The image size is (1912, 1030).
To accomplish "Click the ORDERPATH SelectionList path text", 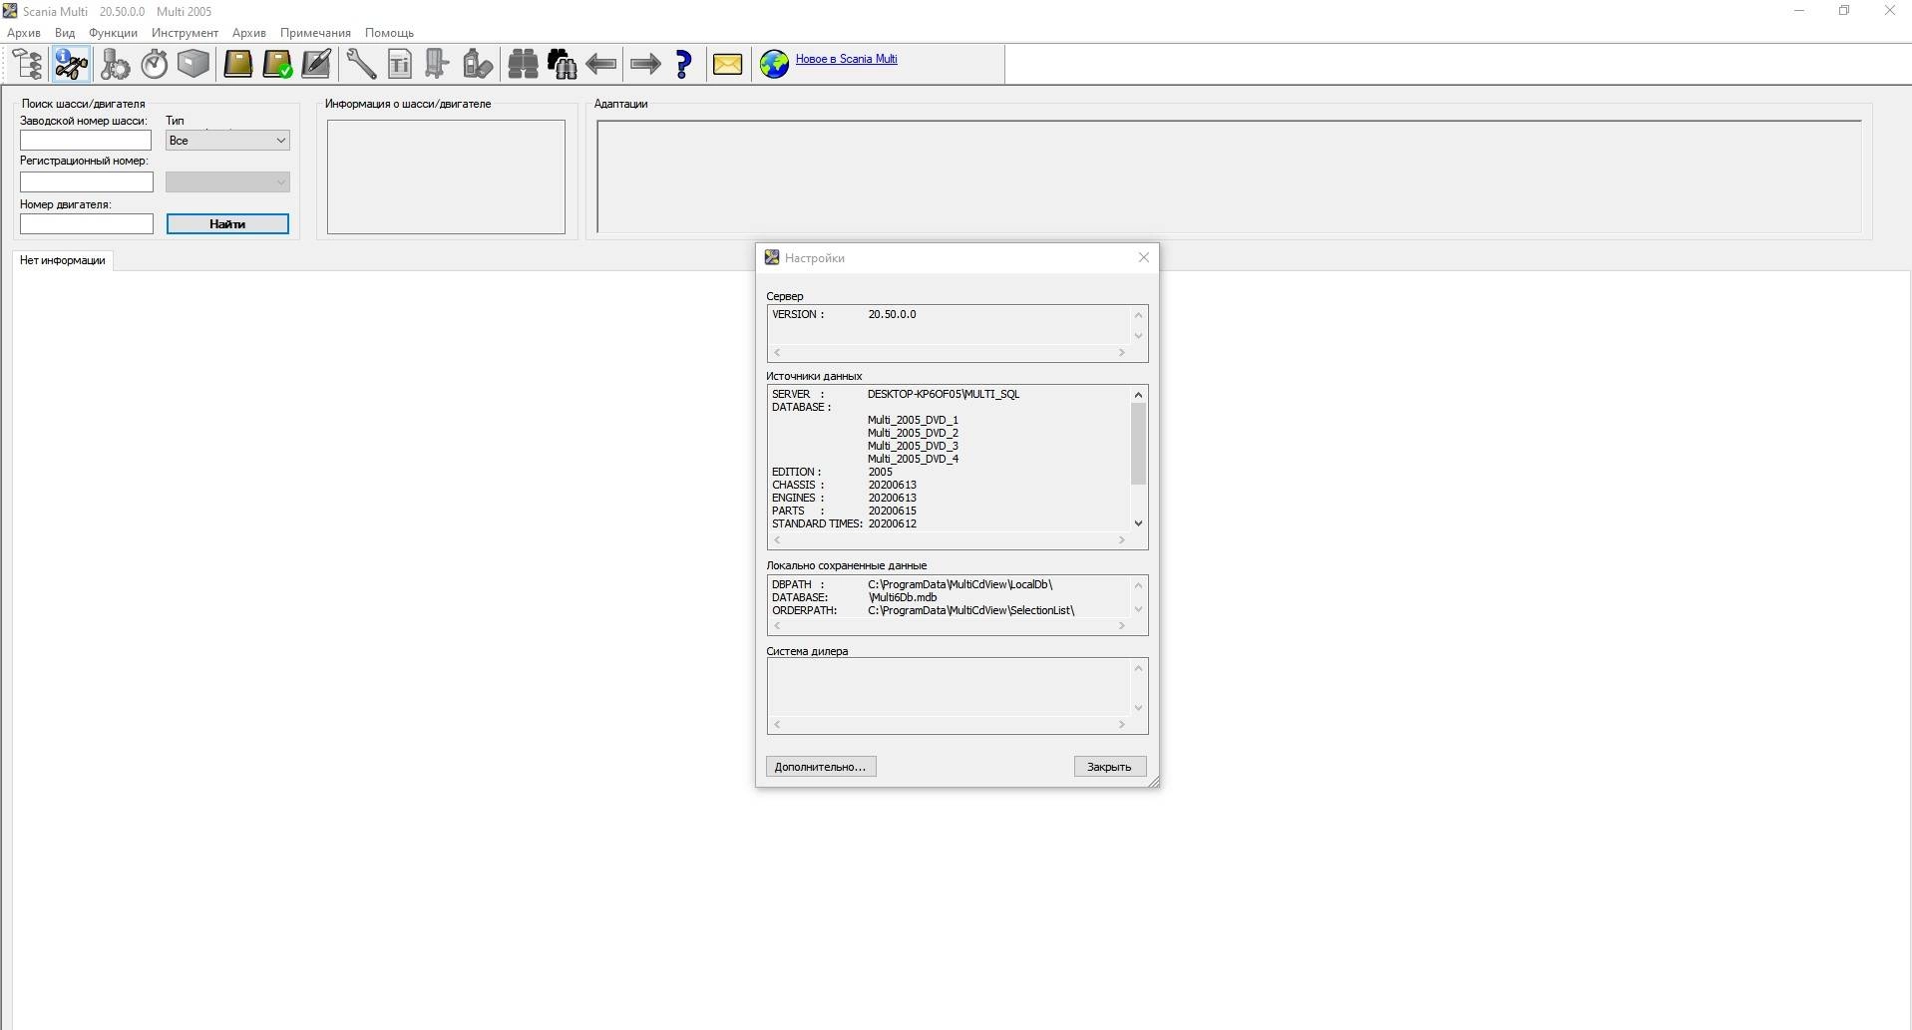I will [970, 610].
